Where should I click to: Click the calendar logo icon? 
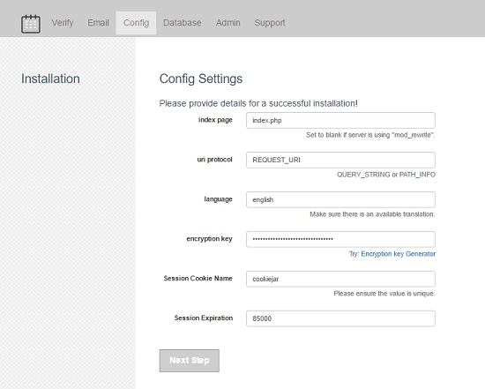pyautogui.click(x=31, y=24)
